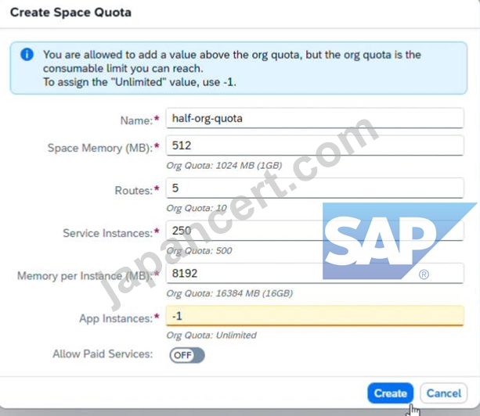Click the SAP logo watermark
Viewport: 480px width, 416px height.
click(400, 241)
